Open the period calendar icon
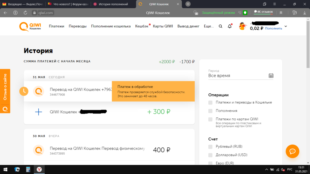Screen dimensions: 310x174 point(271,76)
